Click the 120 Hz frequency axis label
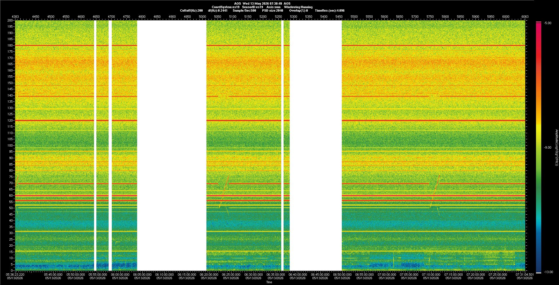This screenshot has height=285, width=559. [x=10, y=121]
